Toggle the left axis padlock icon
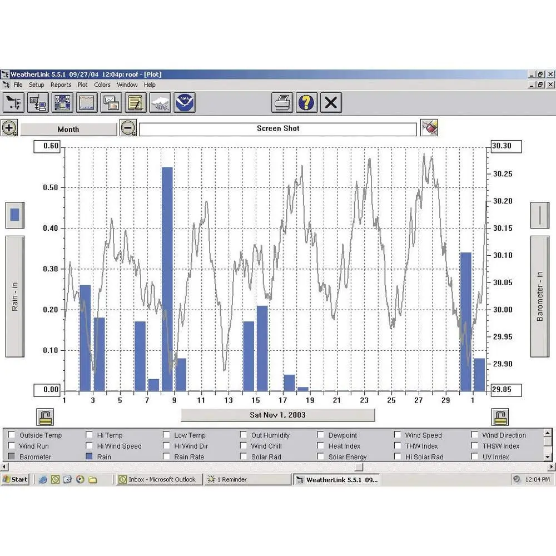Image resolution: width=556 pixels, height=556 pixels. pos(45,417)
